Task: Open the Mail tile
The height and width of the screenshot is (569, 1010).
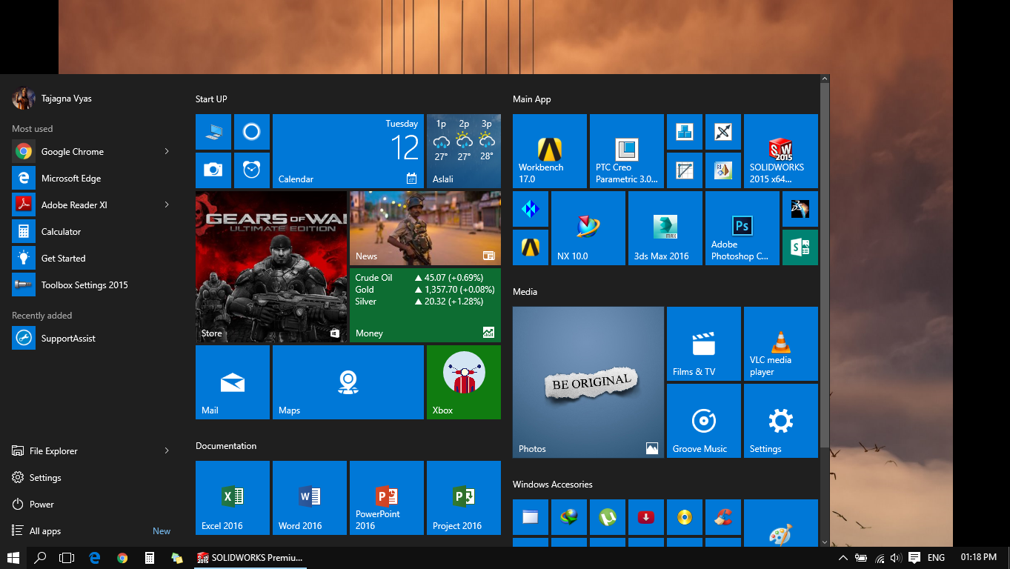Action: click(x=233, y=382)
